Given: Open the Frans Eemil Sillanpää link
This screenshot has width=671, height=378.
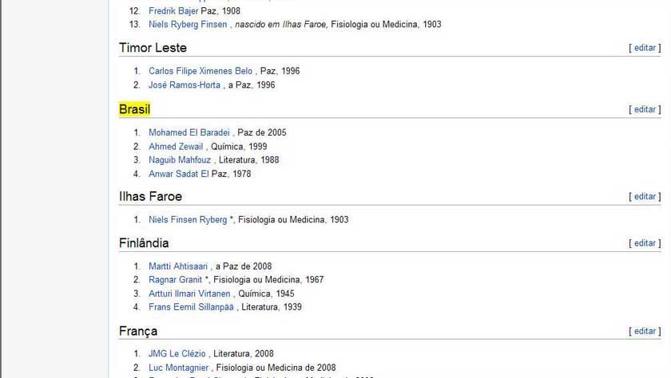Looking at the screenshot, I should (x=191, y=307).
